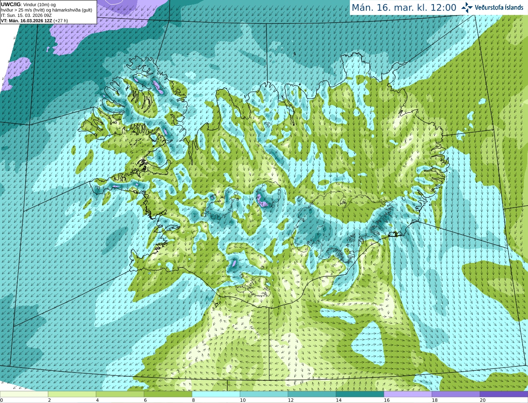
Task: Click the 'IT: Sun. 15. 03. 2026 09Z' line
Action: click(26, 15)
